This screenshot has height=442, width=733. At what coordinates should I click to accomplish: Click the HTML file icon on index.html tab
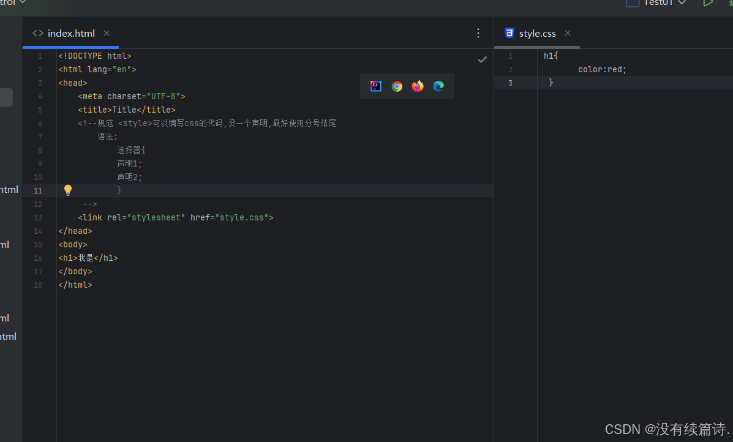38,33
